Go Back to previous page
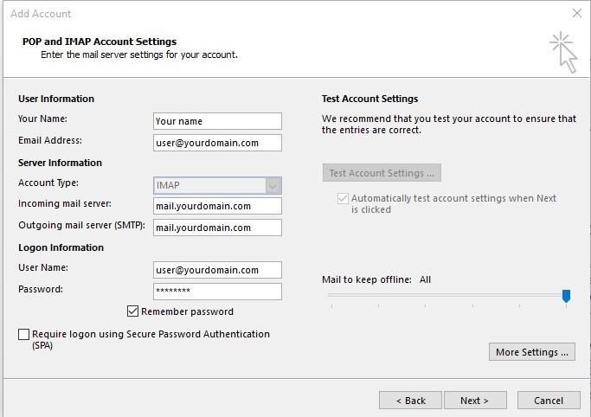This screenshot has height=417, width=591. 410,401
